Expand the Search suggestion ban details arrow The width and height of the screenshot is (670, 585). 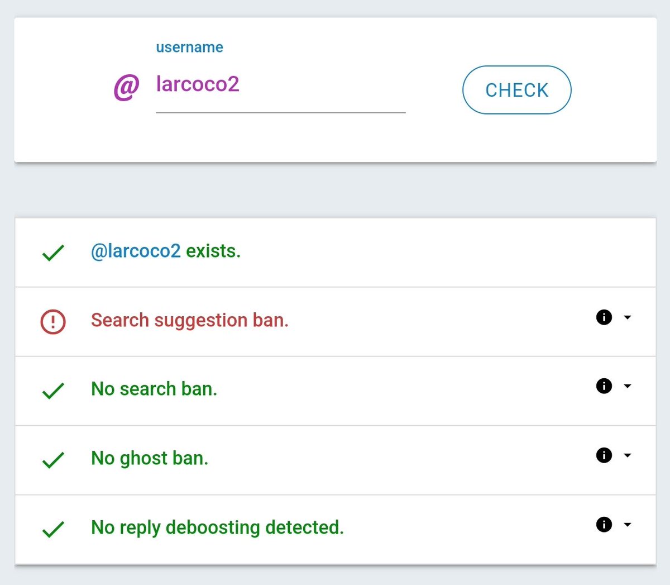pos(628,317)
